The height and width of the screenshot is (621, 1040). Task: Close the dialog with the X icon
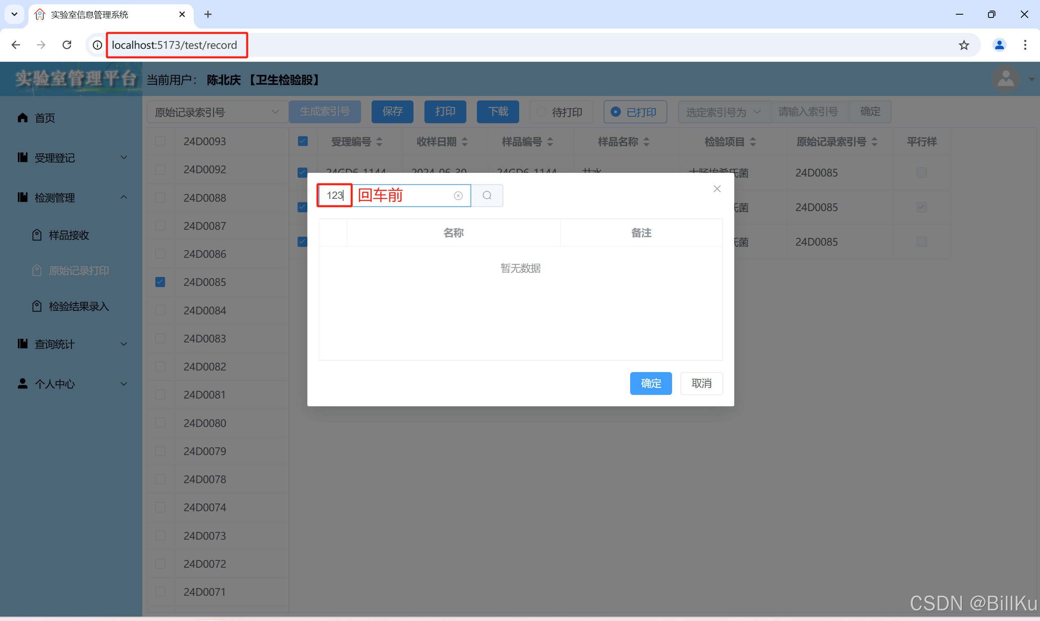(717, 189)
